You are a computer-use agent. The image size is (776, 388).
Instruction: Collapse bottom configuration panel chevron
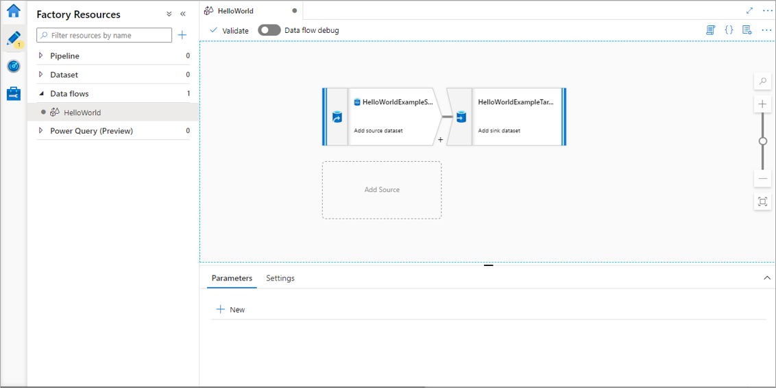tap(767, 278)
